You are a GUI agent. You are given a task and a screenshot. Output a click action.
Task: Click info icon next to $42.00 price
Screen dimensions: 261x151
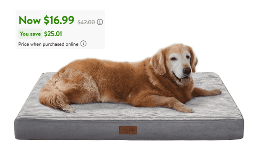[x=100, y=22]
